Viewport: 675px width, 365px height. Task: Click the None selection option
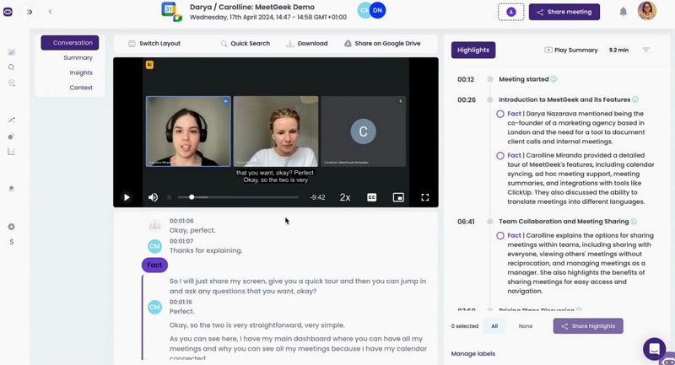(525, 326)
